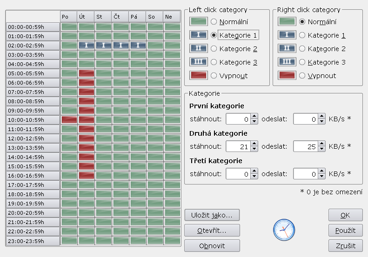
Task: Increase První kategorie odeslat value
Action: pyautogui.click(x=322, y=116)
